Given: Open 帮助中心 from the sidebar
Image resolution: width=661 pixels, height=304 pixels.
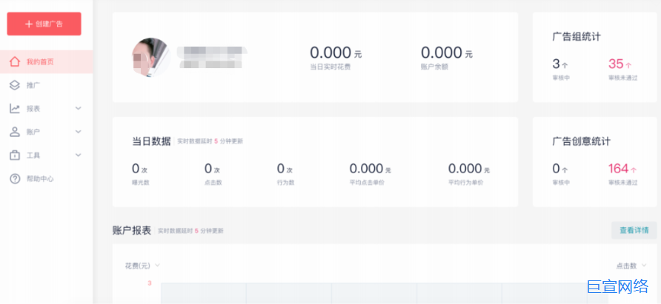Looking at the screenshot, I should [x=47, y=178].
